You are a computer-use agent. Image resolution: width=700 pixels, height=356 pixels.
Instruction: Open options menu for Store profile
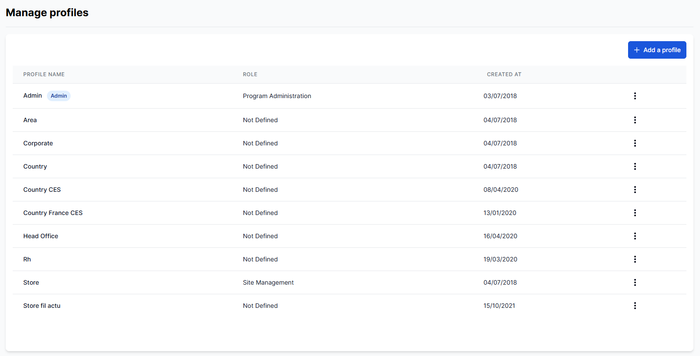635,282
